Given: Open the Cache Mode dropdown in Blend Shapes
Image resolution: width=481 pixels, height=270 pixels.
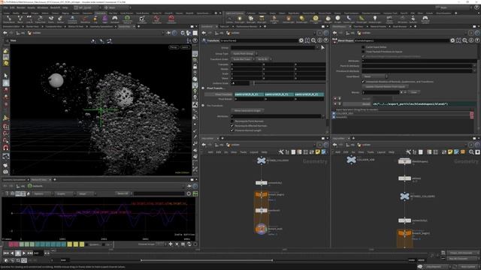Looking at the screenshot, I should [374, 76].
